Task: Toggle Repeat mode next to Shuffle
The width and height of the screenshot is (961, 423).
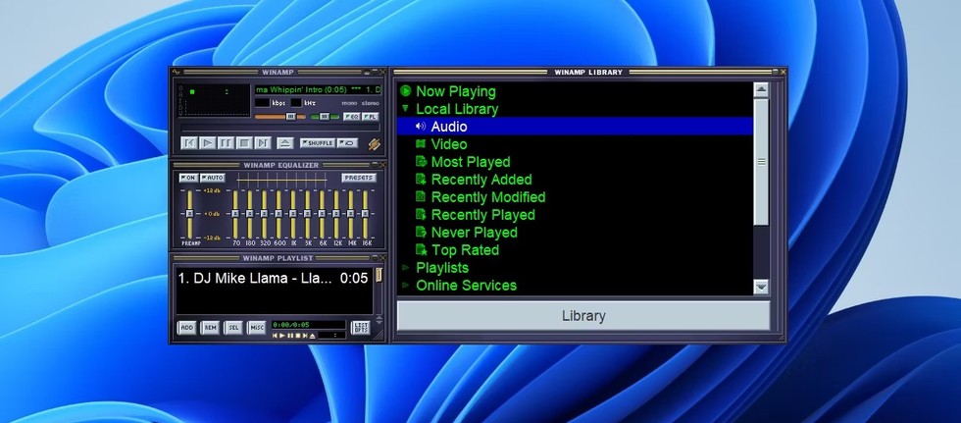Action: 347,143
